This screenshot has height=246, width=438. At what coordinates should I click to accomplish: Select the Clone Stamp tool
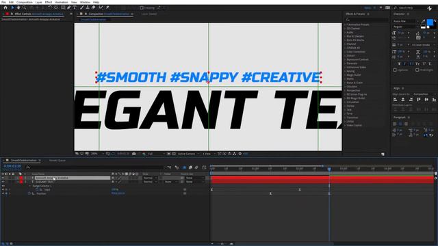(88, 8)
